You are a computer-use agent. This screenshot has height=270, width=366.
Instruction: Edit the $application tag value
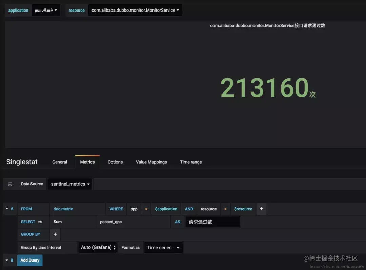[x=166, y=209]
